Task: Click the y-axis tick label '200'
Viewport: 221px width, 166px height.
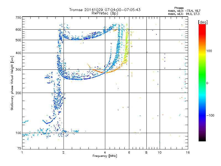Action: 18,93
